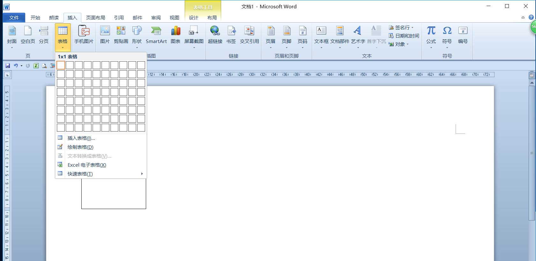Collapse the 表格 table dropdown button
The image size is (536, 261).
[63, 37]
